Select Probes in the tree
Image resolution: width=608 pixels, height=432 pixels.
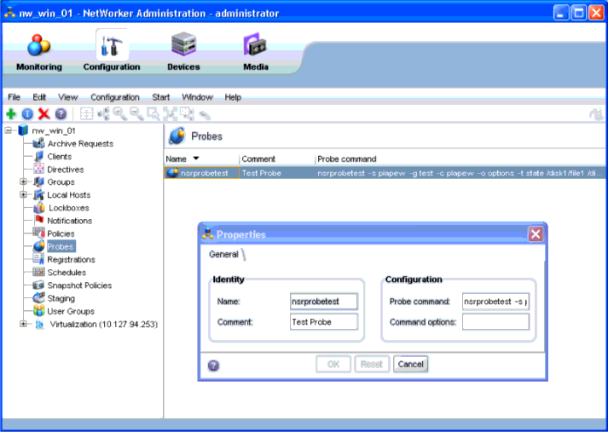61,246
